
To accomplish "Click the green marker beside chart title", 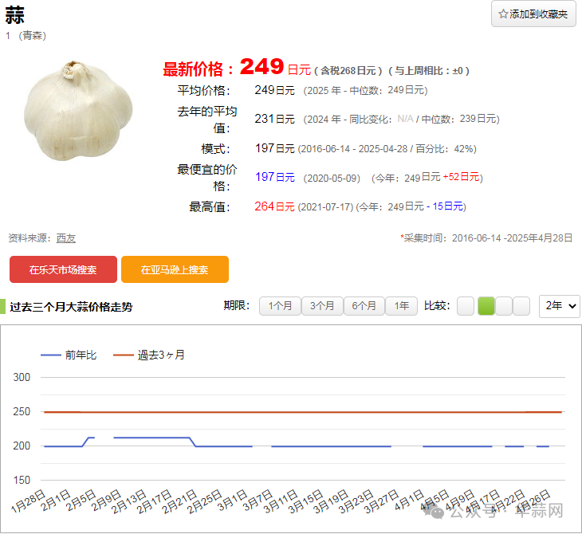I will click(x=3, y=307).
